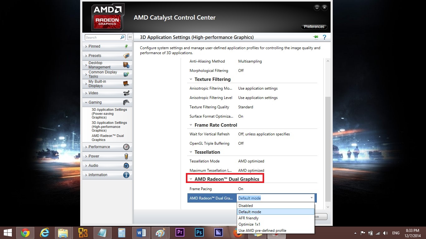Collapse the Frame Rate Control section
Screen dimensions: 426x239
pos(191,125)
